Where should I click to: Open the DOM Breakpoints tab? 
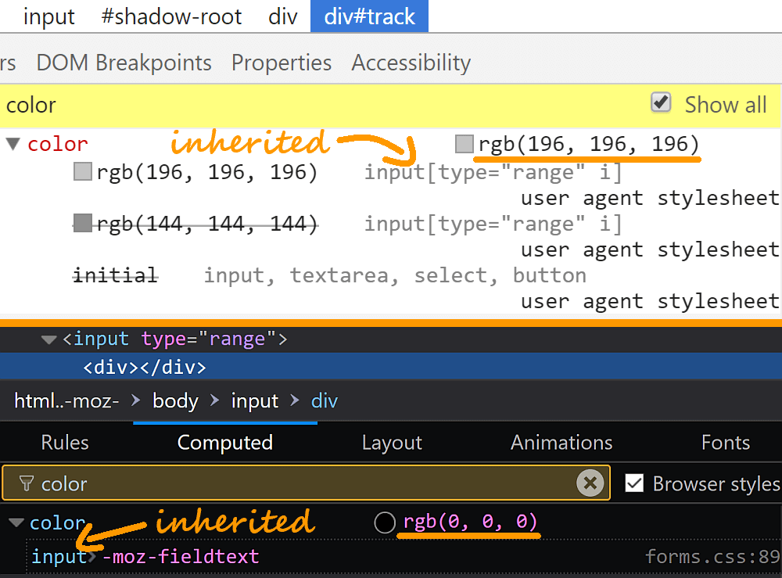click(x=124, y=63)
